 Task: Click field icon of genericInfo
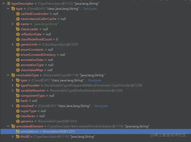coord(18,45)
